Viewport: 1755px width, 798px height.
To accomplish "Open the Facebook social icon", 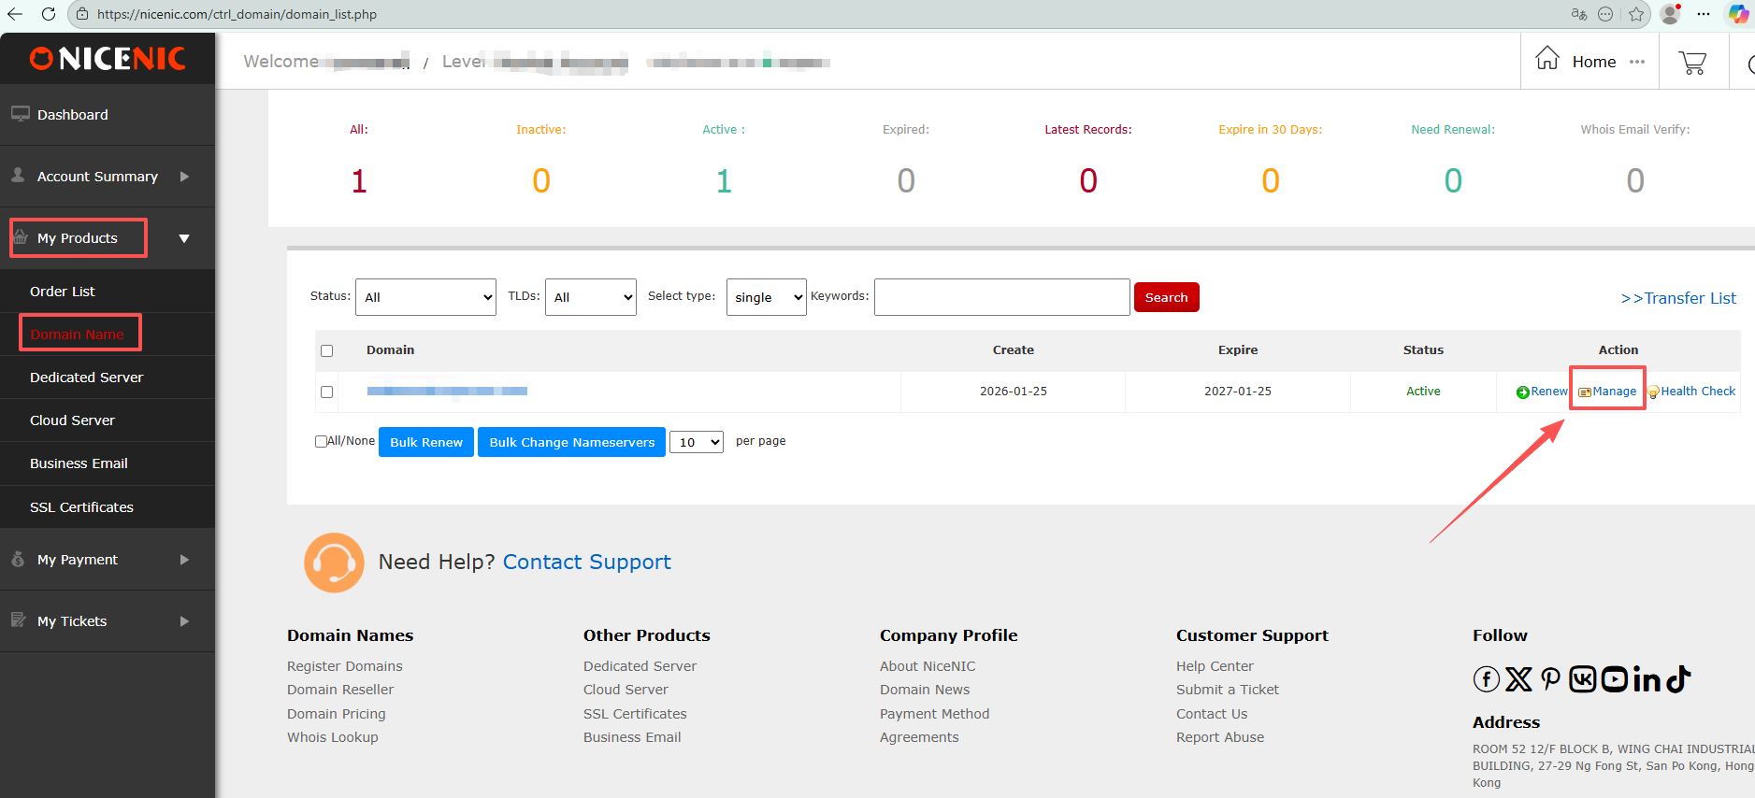I will 1486,679.
